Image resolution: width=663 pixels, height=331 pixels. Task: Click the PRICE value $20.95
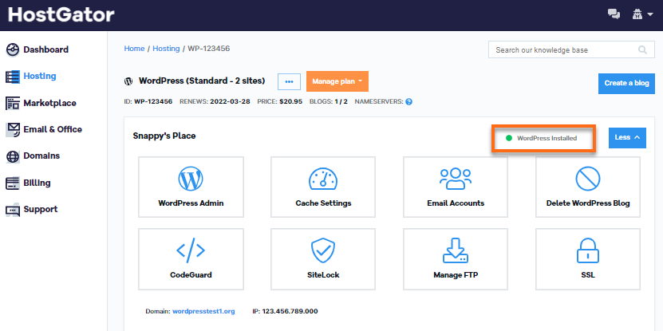pos(291,102)
